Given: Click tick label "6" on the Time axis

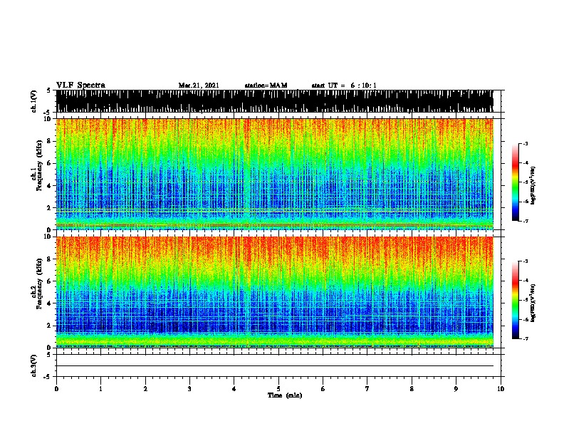Looking at the screenshot, I should (323, 388).
